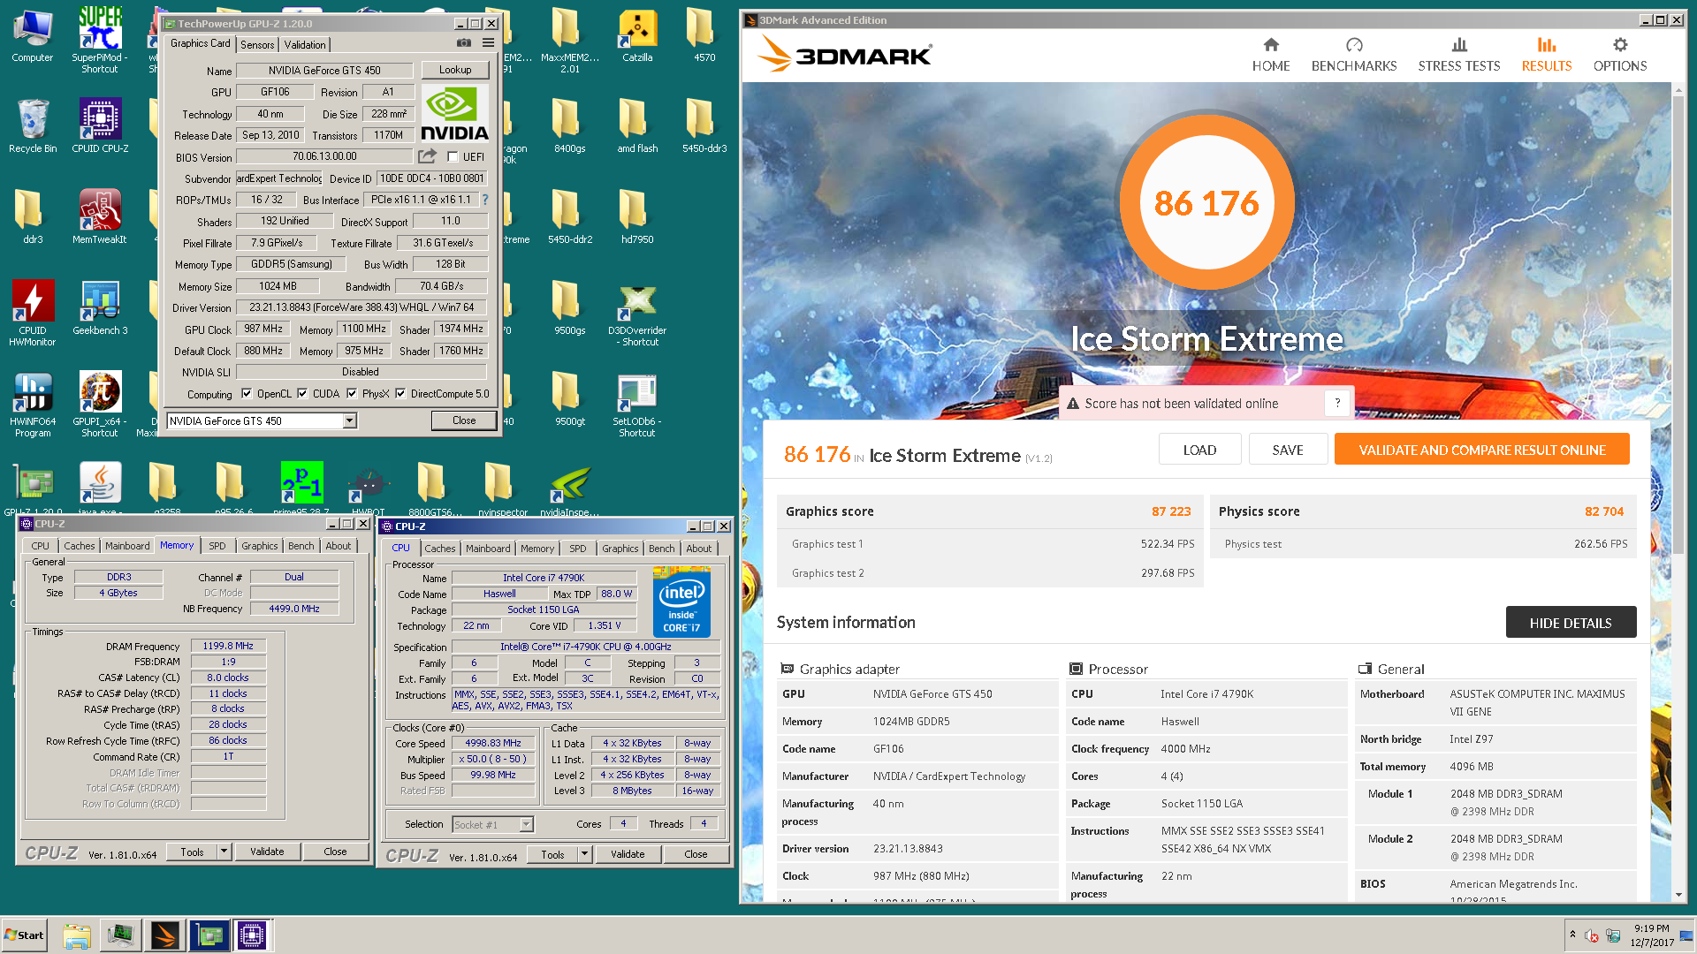This screenshot has width=1697, height=954.
Task: Open About tab in right CPU-Z
Action: [698, 549]
